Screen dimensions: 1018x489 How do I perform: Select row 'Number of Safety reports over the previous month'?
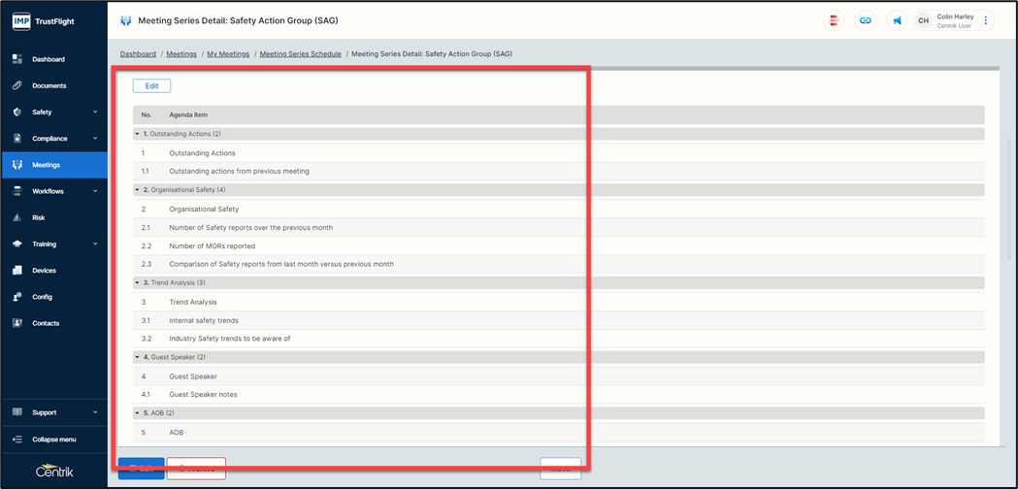point(558,227)
